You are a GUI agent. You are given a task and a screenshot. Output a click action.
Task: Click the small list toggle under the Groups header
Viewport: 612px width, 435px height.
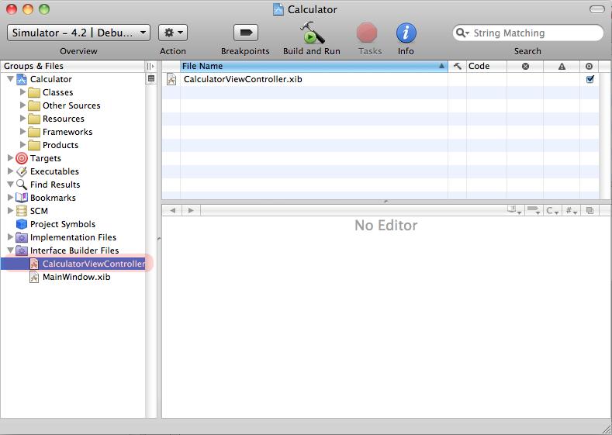(x=151, y=79)
